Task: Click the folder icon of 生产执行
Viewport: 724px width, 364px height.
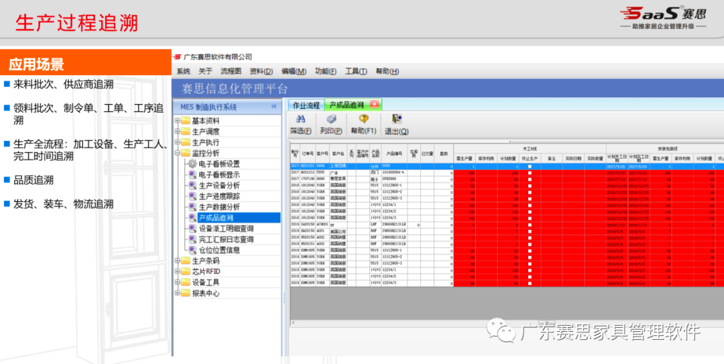Action: [186, 142]
